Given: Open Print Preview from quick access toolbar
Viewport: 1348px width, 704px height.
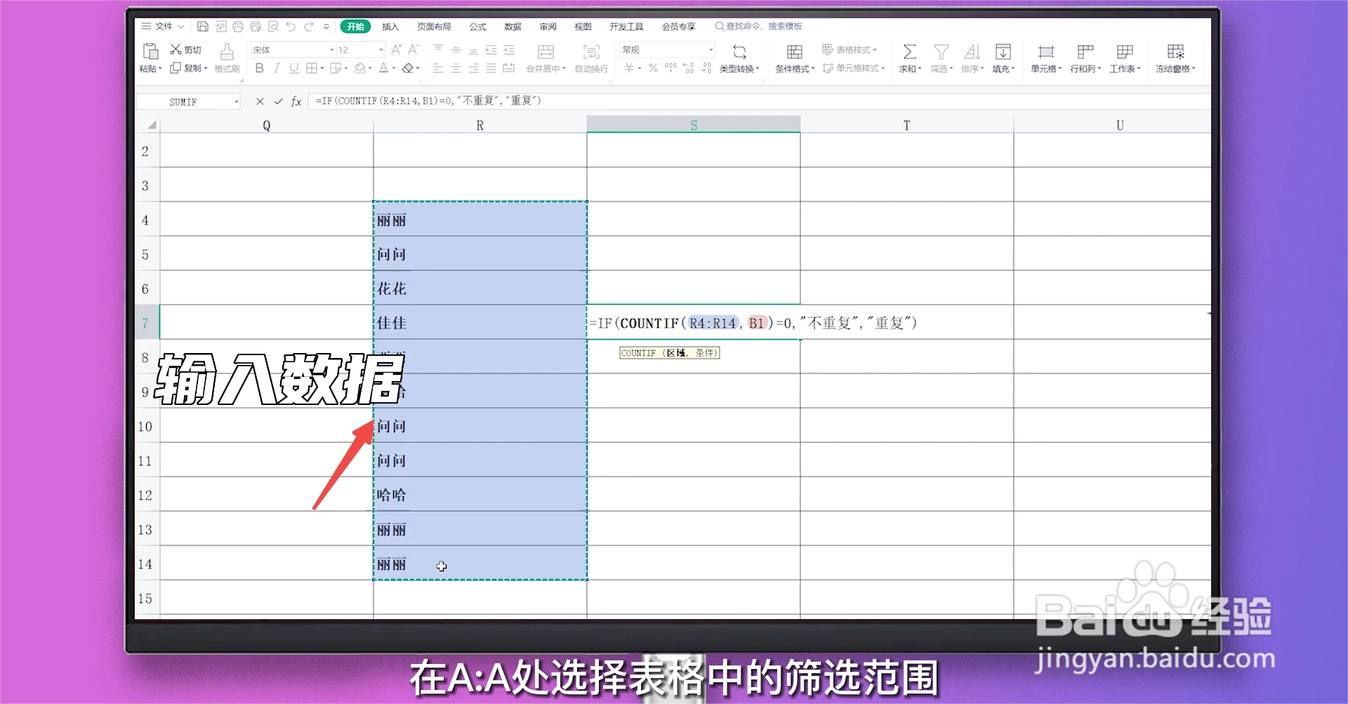Looking at the screenshot, I should 273,27.
